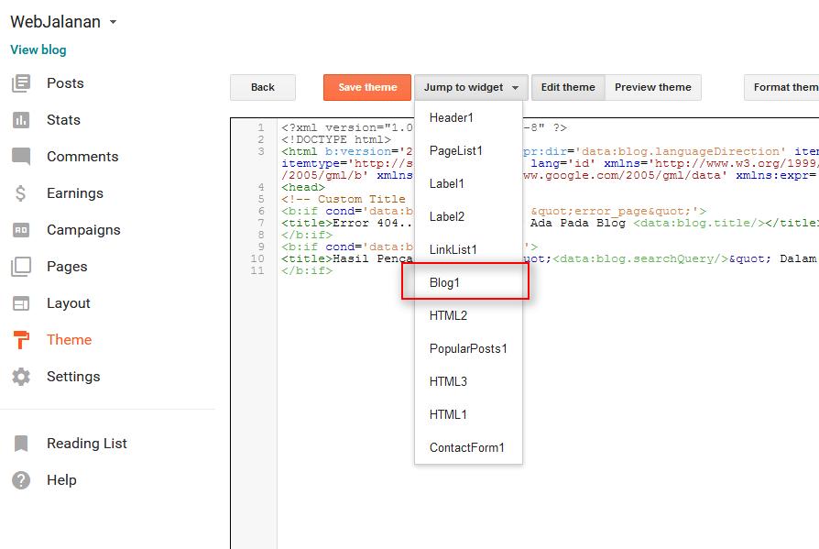The image size is (819, 549).
Task: Click the Pages sidebar icon
Action: tap(21, 267)
